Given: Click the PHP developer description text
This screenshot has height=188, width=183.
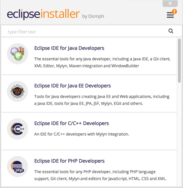Looking at the screenshot, I should pyautogui.click(x=101, y=175).
